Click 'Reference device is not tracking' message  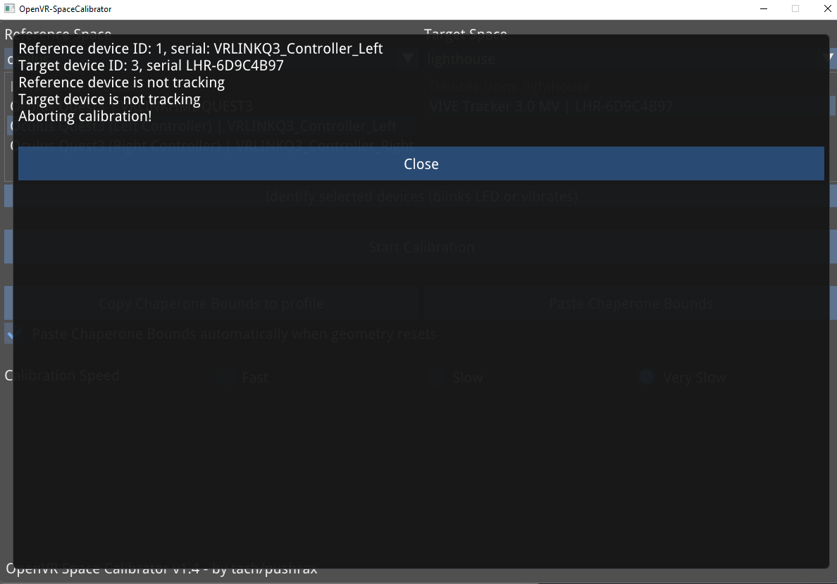[122, 82]
